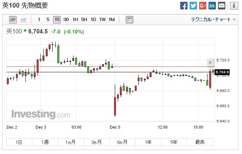242x154 pixels.
Task: Set interval to 30 minutes
Action: pyautogui.click(x=66, y=20)
